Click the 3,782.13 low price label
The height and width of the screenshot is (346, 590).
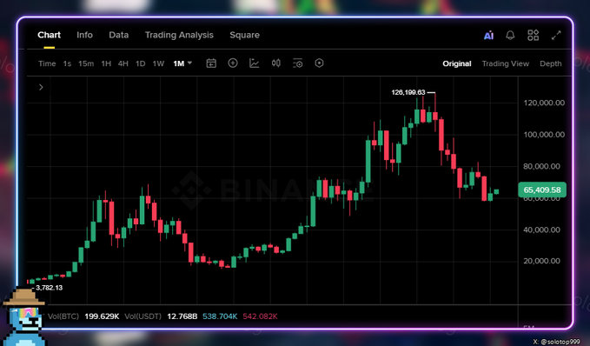click(49, 288)
